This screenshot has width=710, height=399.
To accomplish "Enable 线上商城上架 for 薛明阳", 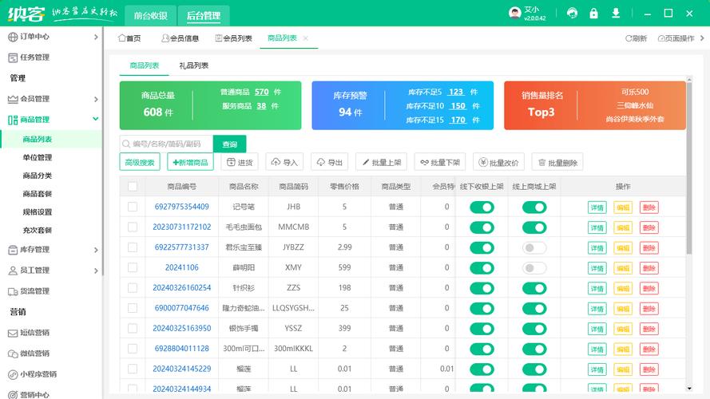I will 534,268.
